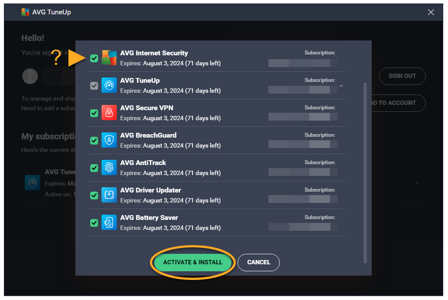
Task: Click the AVG TuneUp speedometer icon in list
Action: coord(109,85)
